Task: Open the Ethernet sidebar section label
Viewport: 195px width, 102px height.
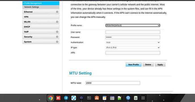Action: pyautogui.click(x=28, y=12)
